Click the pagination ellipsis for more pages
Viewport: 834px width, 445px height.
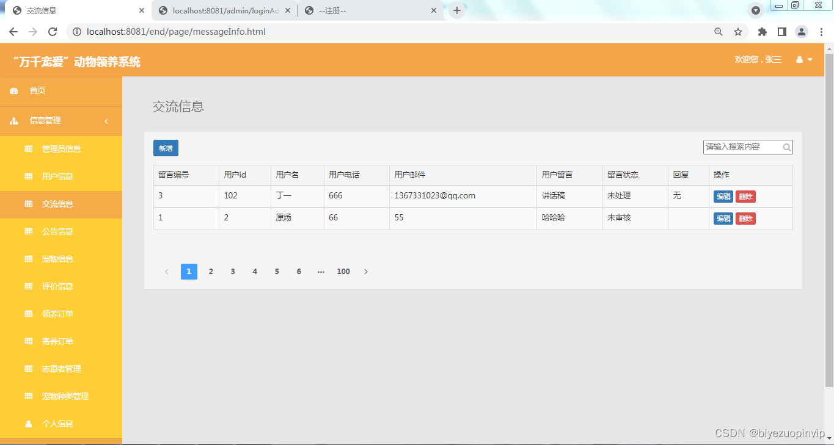click(321, 272)
